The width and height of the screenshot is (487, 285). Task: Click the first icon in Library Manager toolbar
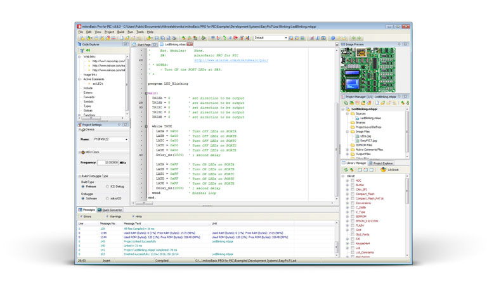click(346, 170)
